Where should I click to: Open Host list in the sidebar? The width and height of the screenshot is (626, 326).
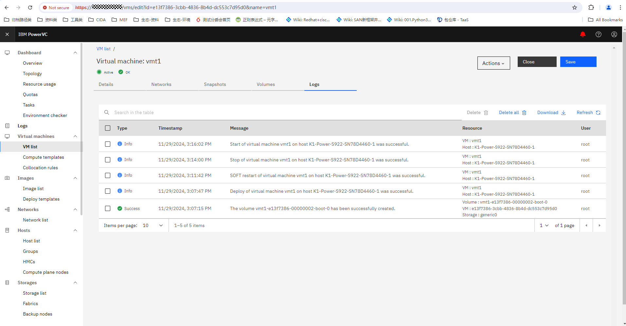[x=31, y=241]
